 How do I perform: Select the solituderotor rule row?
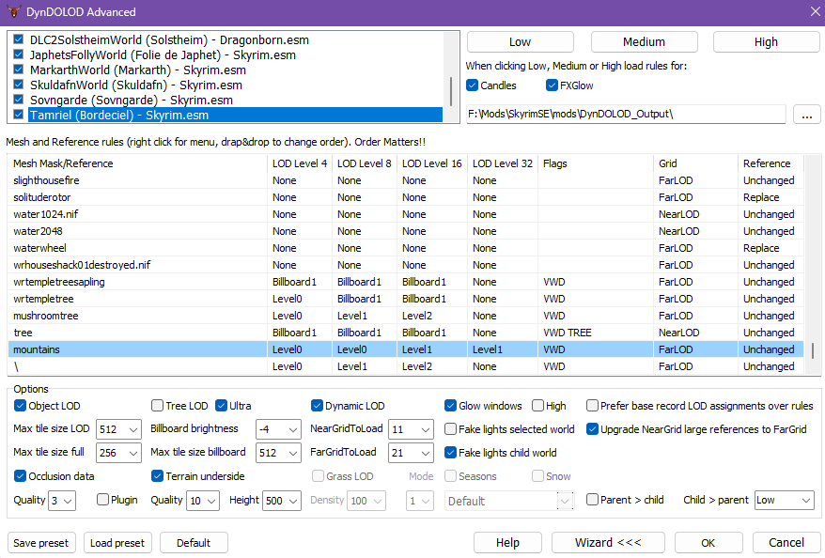click(x=405, y=197)
